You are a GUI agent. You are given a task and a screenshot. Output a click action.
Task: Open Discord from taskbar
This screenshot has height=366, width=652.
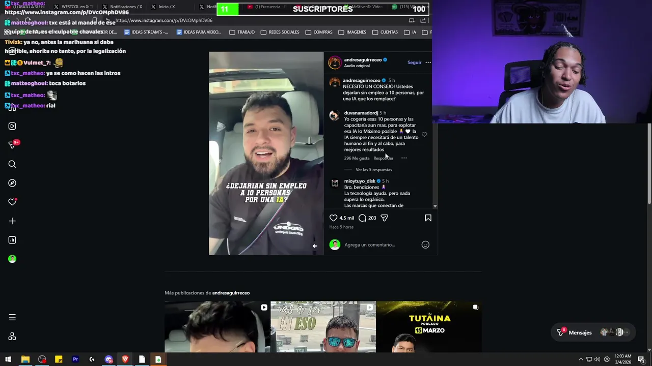(108, 359)
